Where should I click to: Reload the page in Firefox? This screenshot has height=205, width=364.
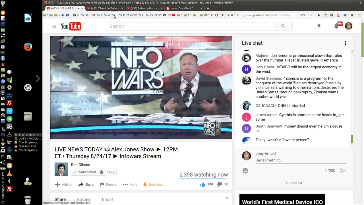(x=311, y=15)
